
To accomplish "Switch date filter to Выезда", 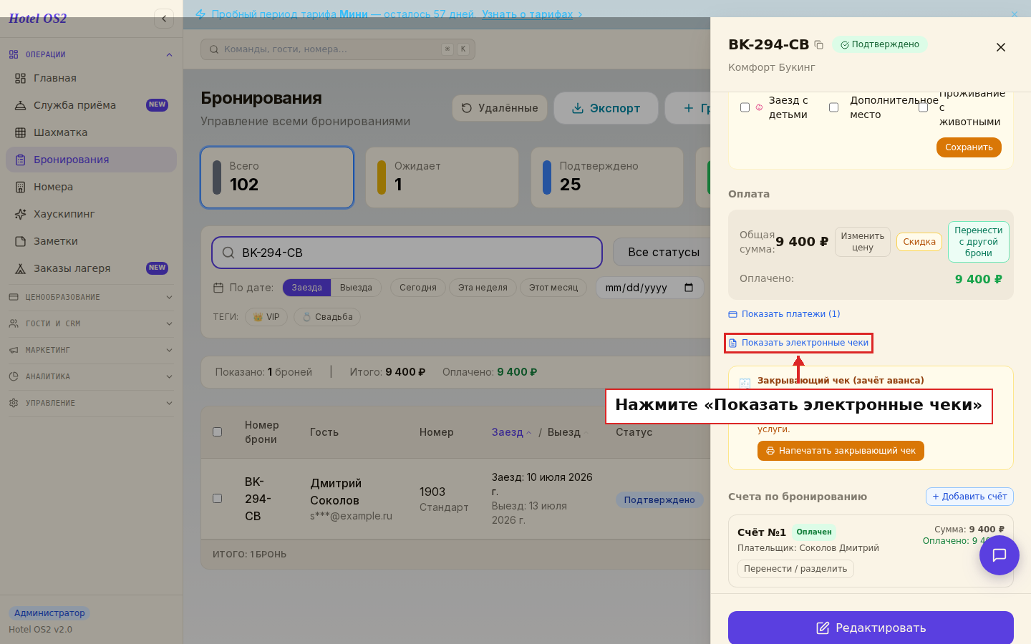I will pyautogui.click(x=356, y=288).
